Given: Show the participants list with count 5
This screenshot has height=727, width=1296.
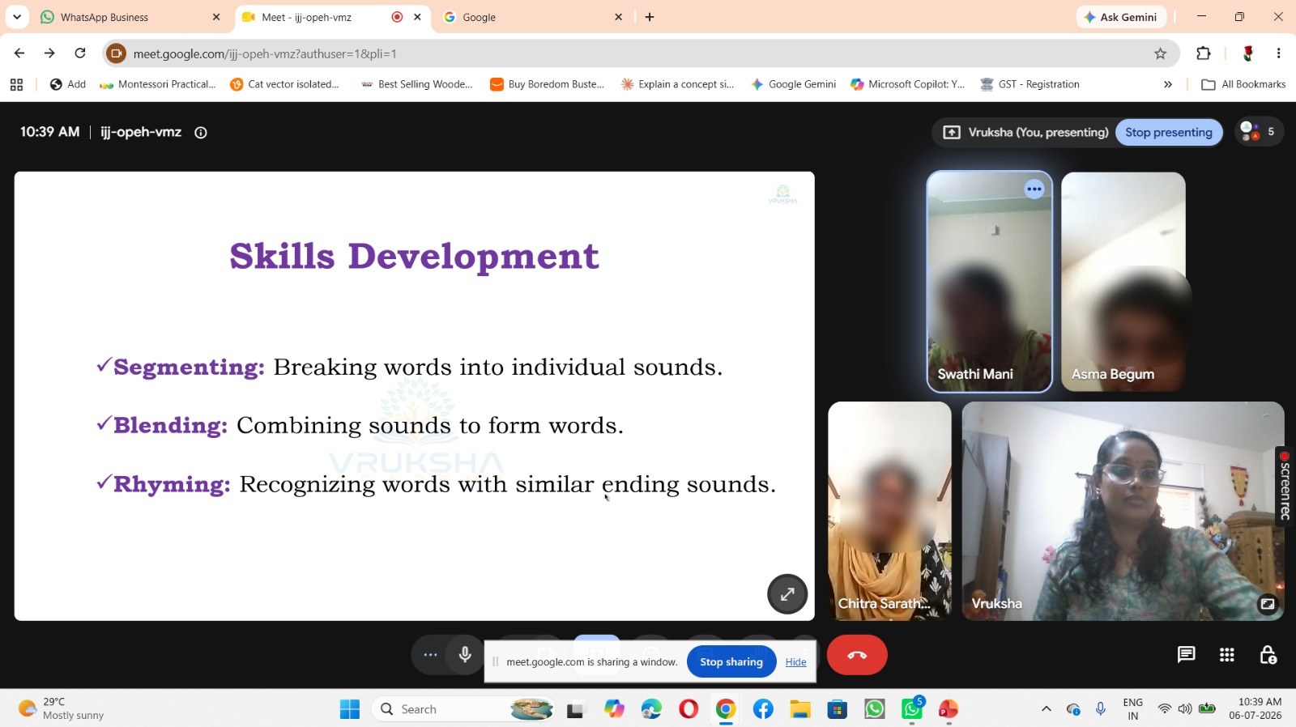Looking at the screenshot, I should pos(1259,132).
